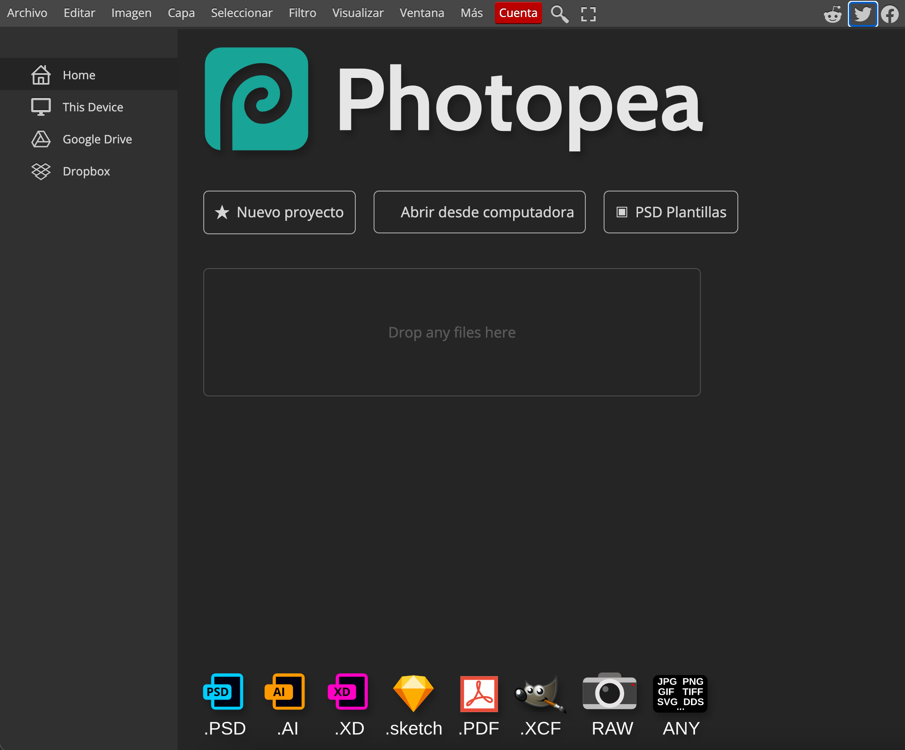Screen dimensions: 905x750
Task: Click the Dropbox logo icon
Action: pyautogui.click(x=41, y=171)
